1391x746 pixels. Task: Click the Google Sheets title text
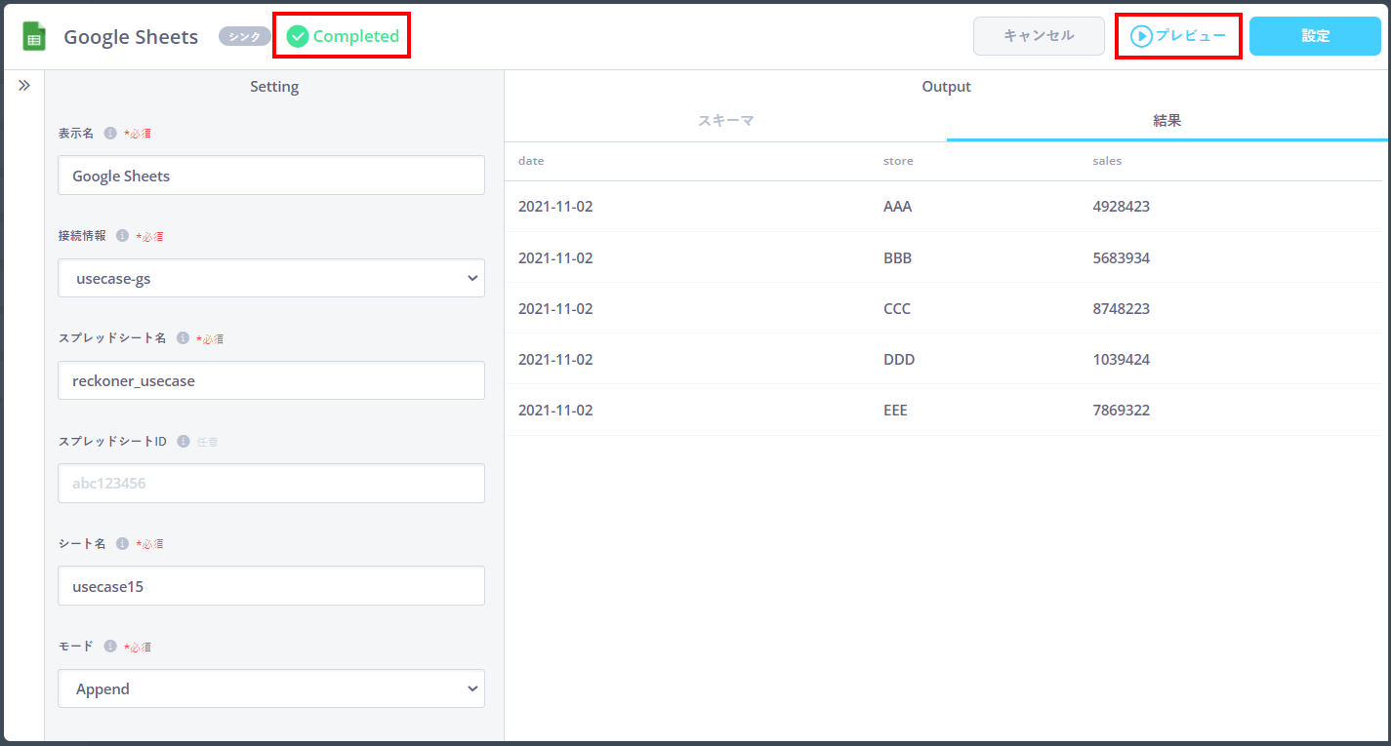(131, 37)
